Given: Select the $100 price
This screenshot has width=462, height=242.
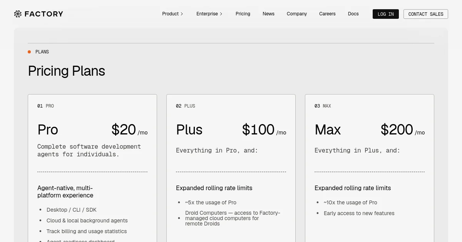Looking at the screenshot, I should (258, 130).
